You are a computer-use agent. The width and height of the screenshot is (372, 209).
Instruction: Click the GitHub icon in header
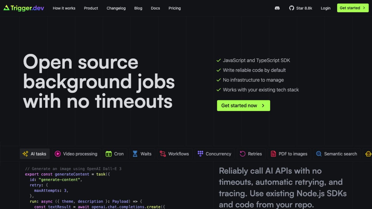pyautogui.click(x=292, y=8)
